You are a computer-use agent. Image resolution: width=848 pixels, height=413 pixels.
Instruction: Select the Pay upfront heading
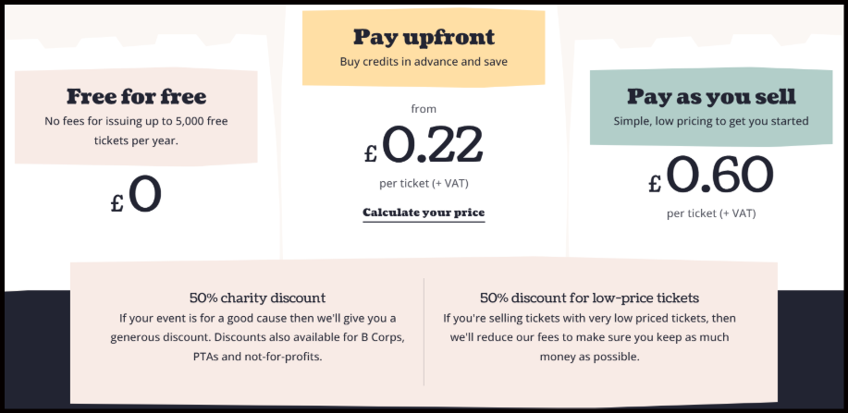coord(424,38)
